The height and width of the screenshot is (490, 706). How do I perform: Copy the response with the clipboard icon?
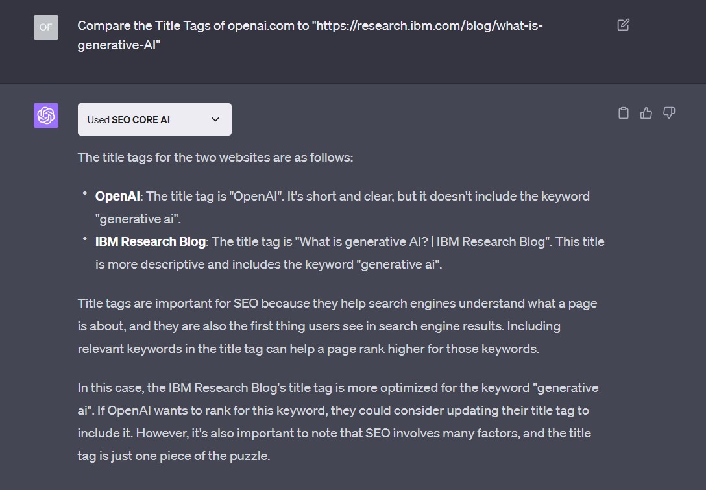tap(623, 113)
